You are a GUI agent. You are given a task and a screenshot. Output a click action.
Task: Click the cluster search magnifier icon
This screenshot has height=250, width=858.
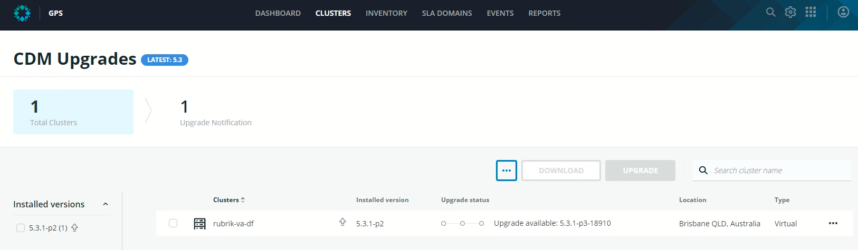coord(703,171)
